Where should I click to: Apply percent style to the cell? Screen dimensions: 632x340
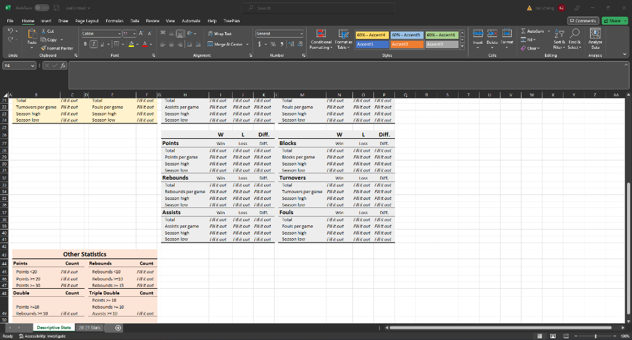click(271, 44)
